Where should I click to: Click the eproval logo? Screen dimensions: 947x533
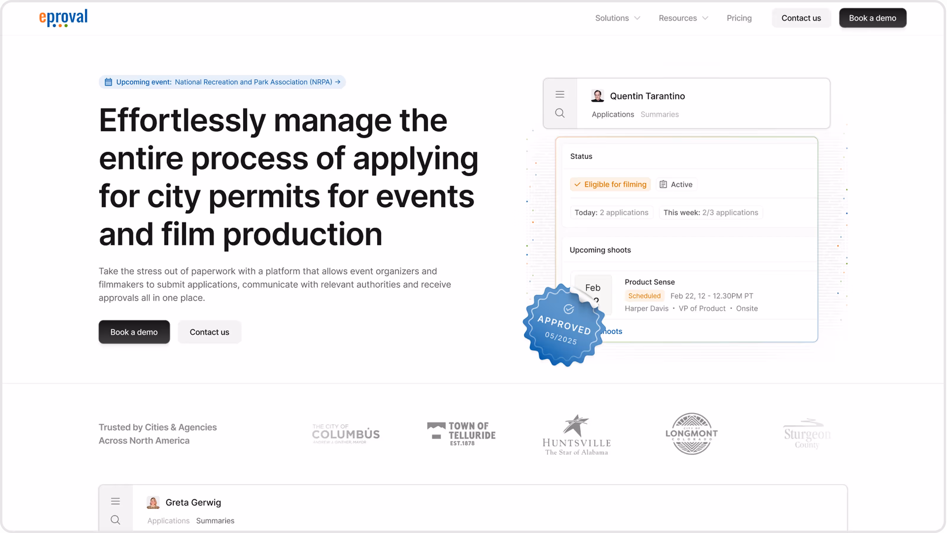tap(63, 18)
